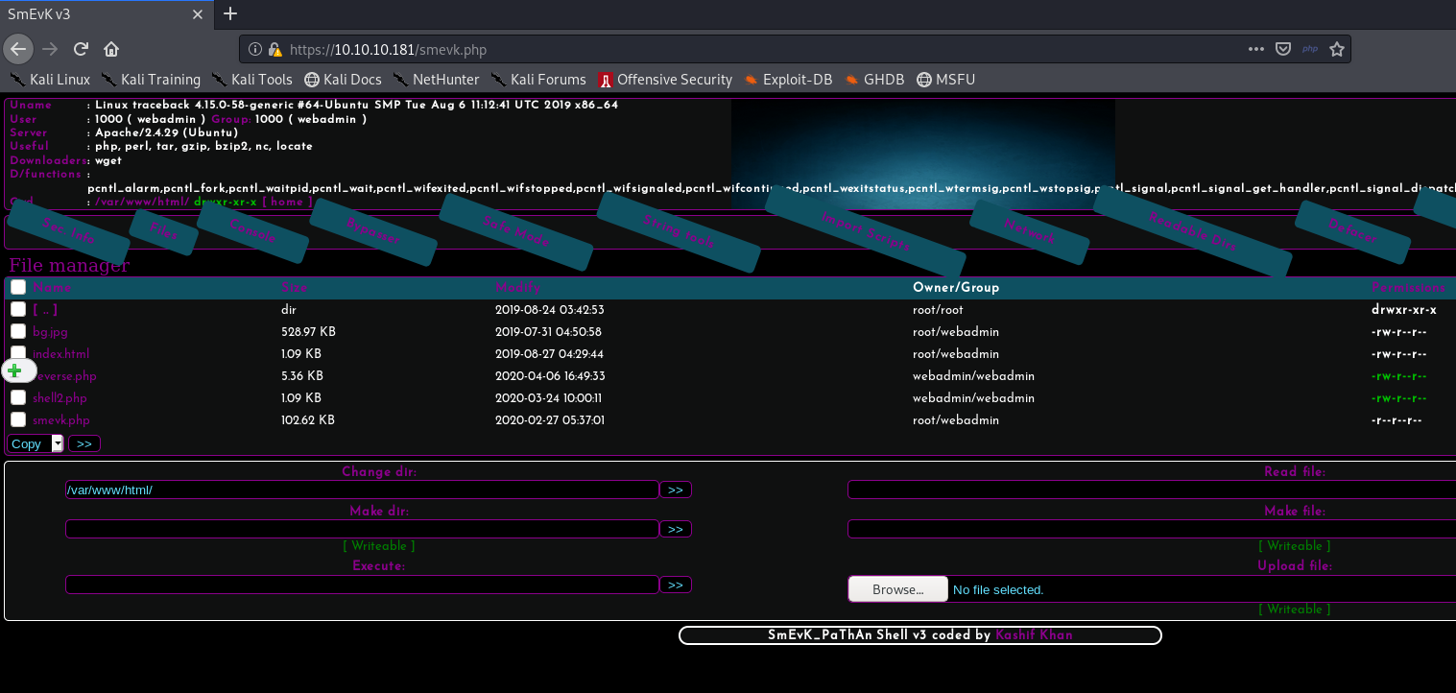Click the Pocket save icon

pyautogui.click(x=1282, y=49)
